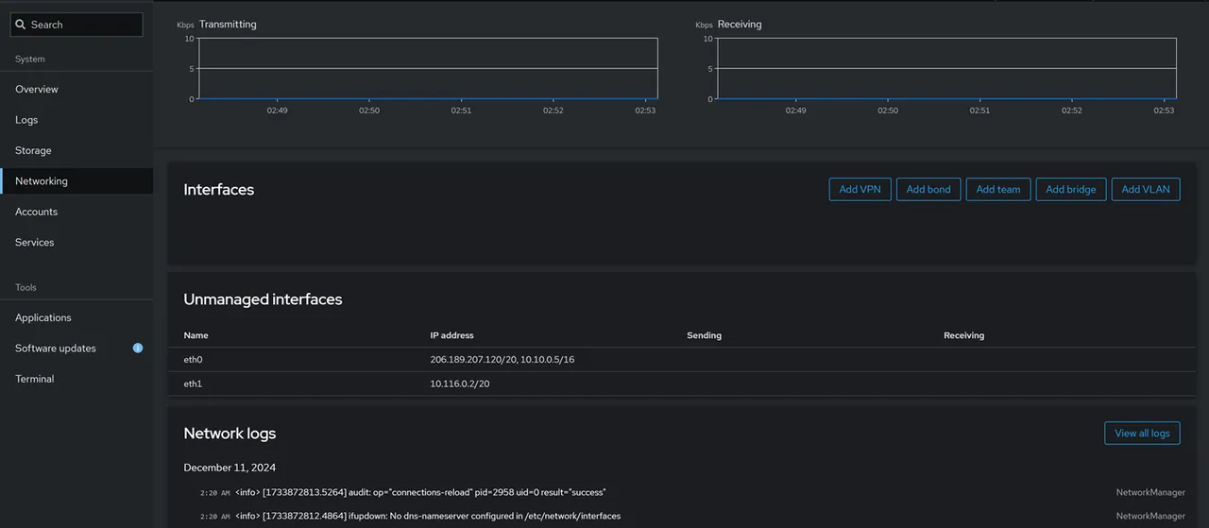Click the Unmanaged interfaces heading

(263, 299)
